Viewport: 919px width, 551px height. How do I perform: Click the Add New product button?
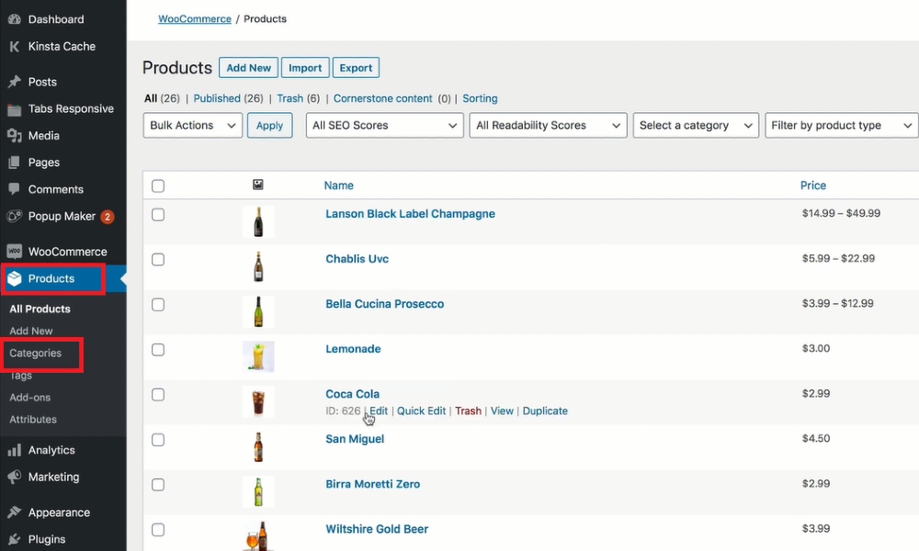coord(248,68)
